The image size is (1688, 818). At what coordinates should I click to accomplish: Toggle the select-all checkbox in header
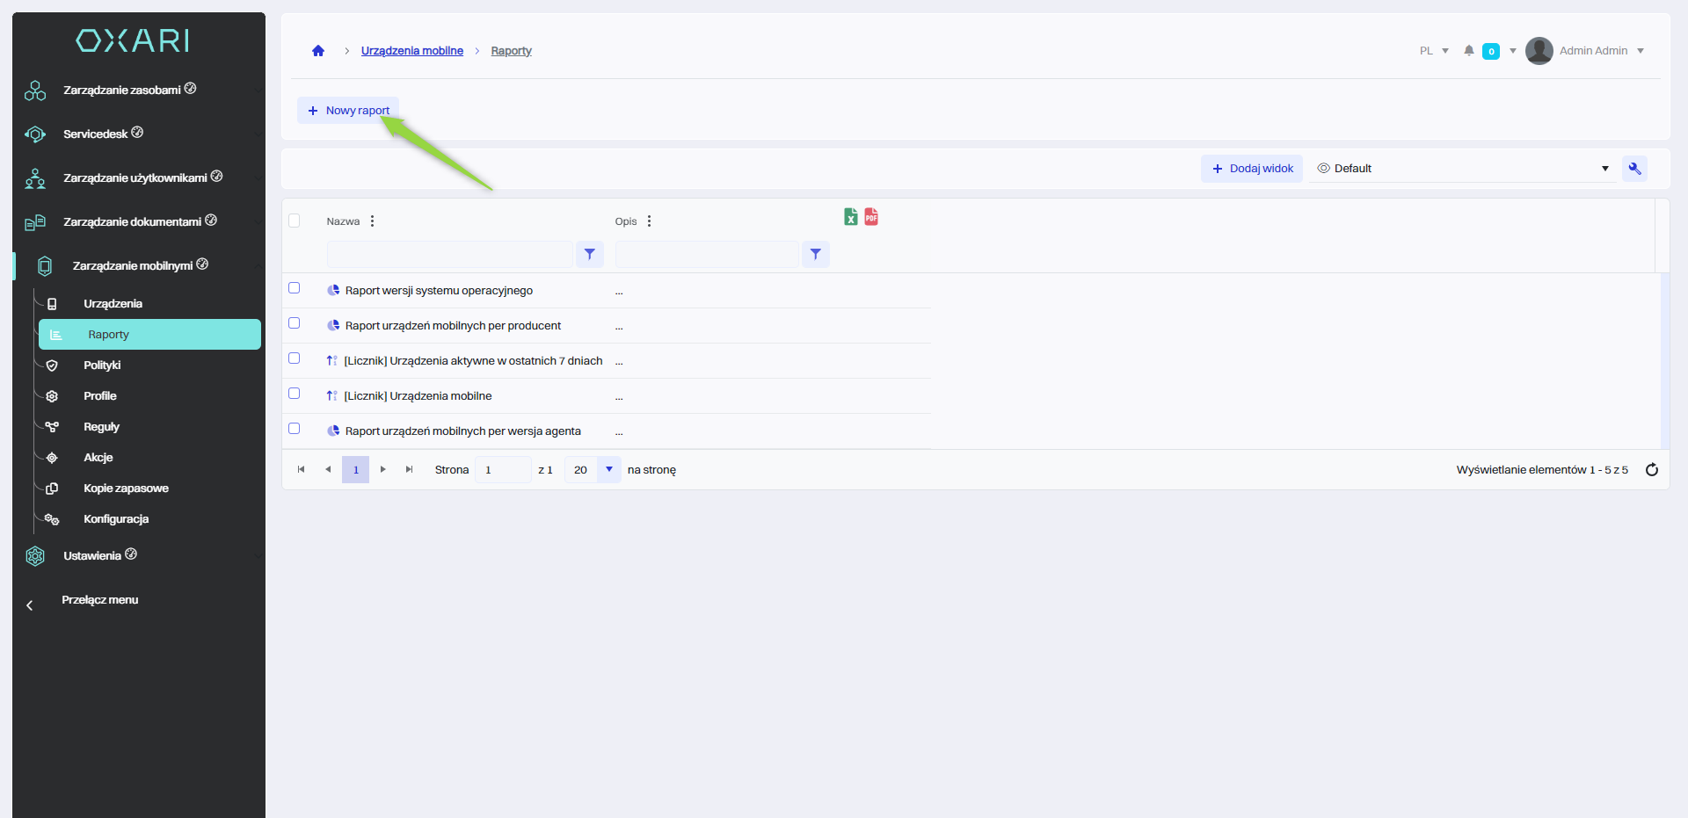pyautogui.click(x=295, y=221)
